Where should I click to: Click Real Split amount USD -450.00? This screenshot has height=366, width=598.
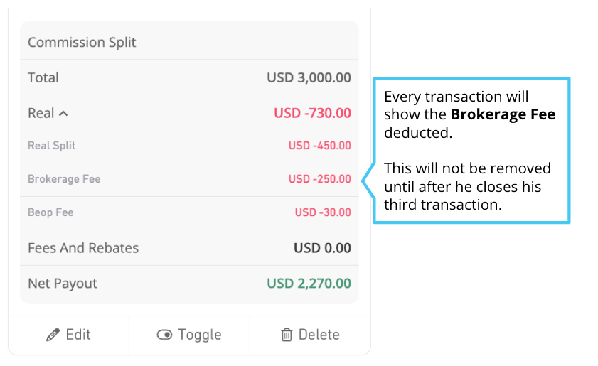pos(319,146)
